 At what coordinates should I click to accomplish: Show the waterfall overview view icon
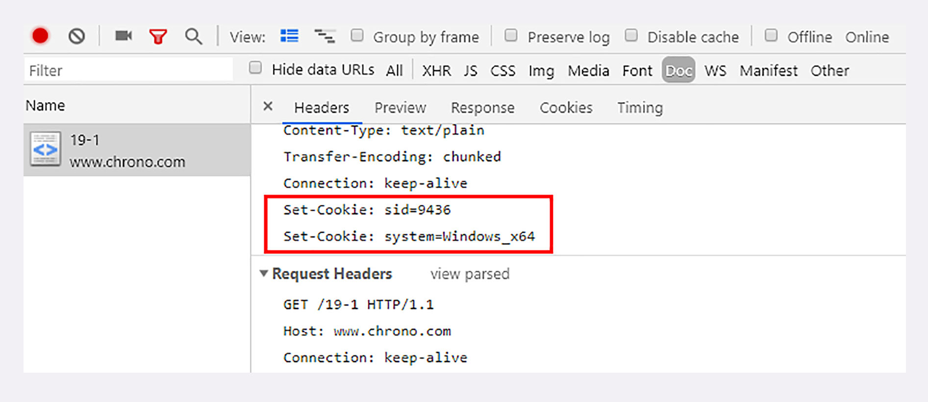pyautogui.click(x=325, y=36)
